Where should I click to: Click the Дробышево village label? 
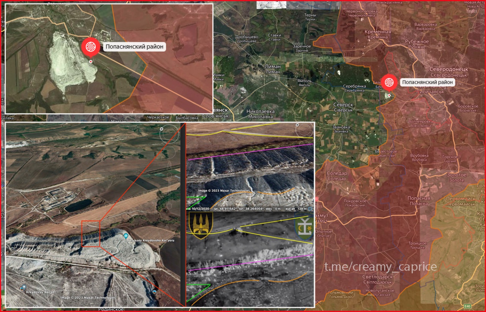(246, 37)
